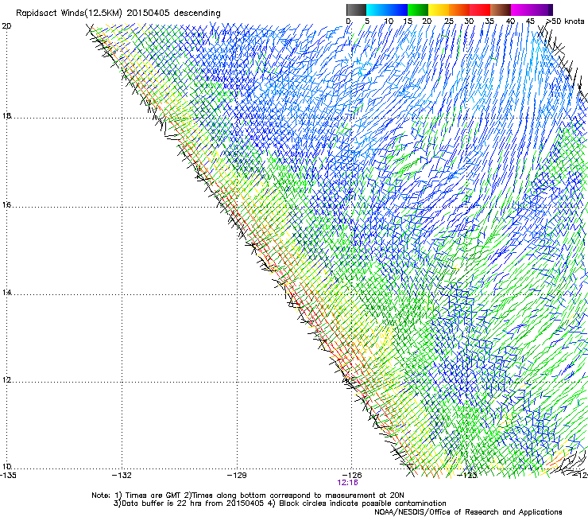The width and height of the screenshot is (588, 517).
Task: Click the latitude label '14'
Action: (6, 293)
